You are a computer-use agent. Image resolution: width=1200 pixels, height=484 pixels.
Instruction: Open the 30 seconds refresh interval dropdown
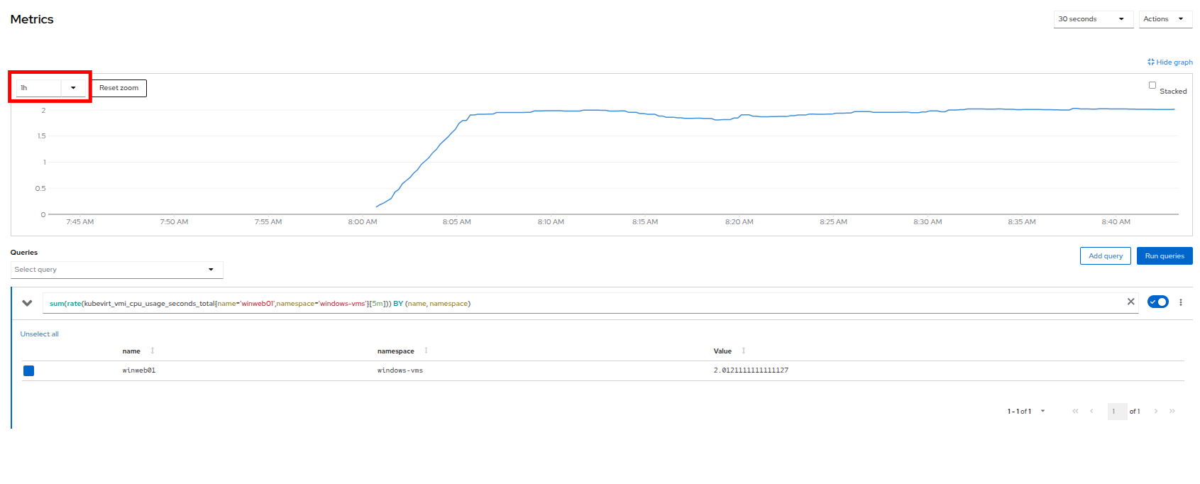click(x=1093, y=19)
